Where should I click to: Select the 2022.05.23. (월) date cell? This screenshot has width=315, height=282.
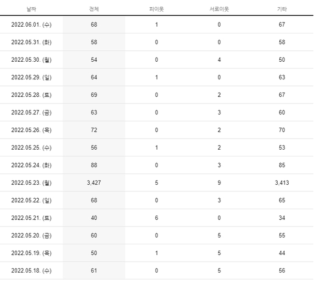click(x=31, y=183)
